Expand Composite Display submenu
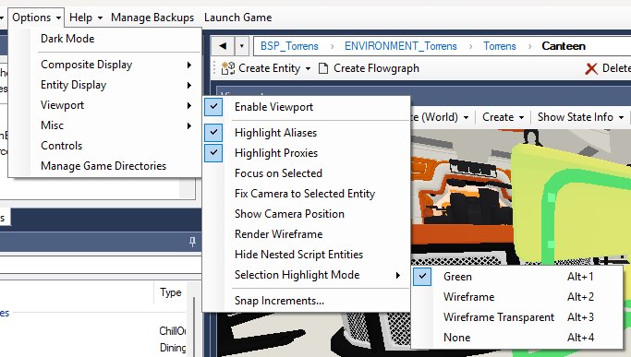This screenshot has height=357, width=631. [x=104, y=65]
